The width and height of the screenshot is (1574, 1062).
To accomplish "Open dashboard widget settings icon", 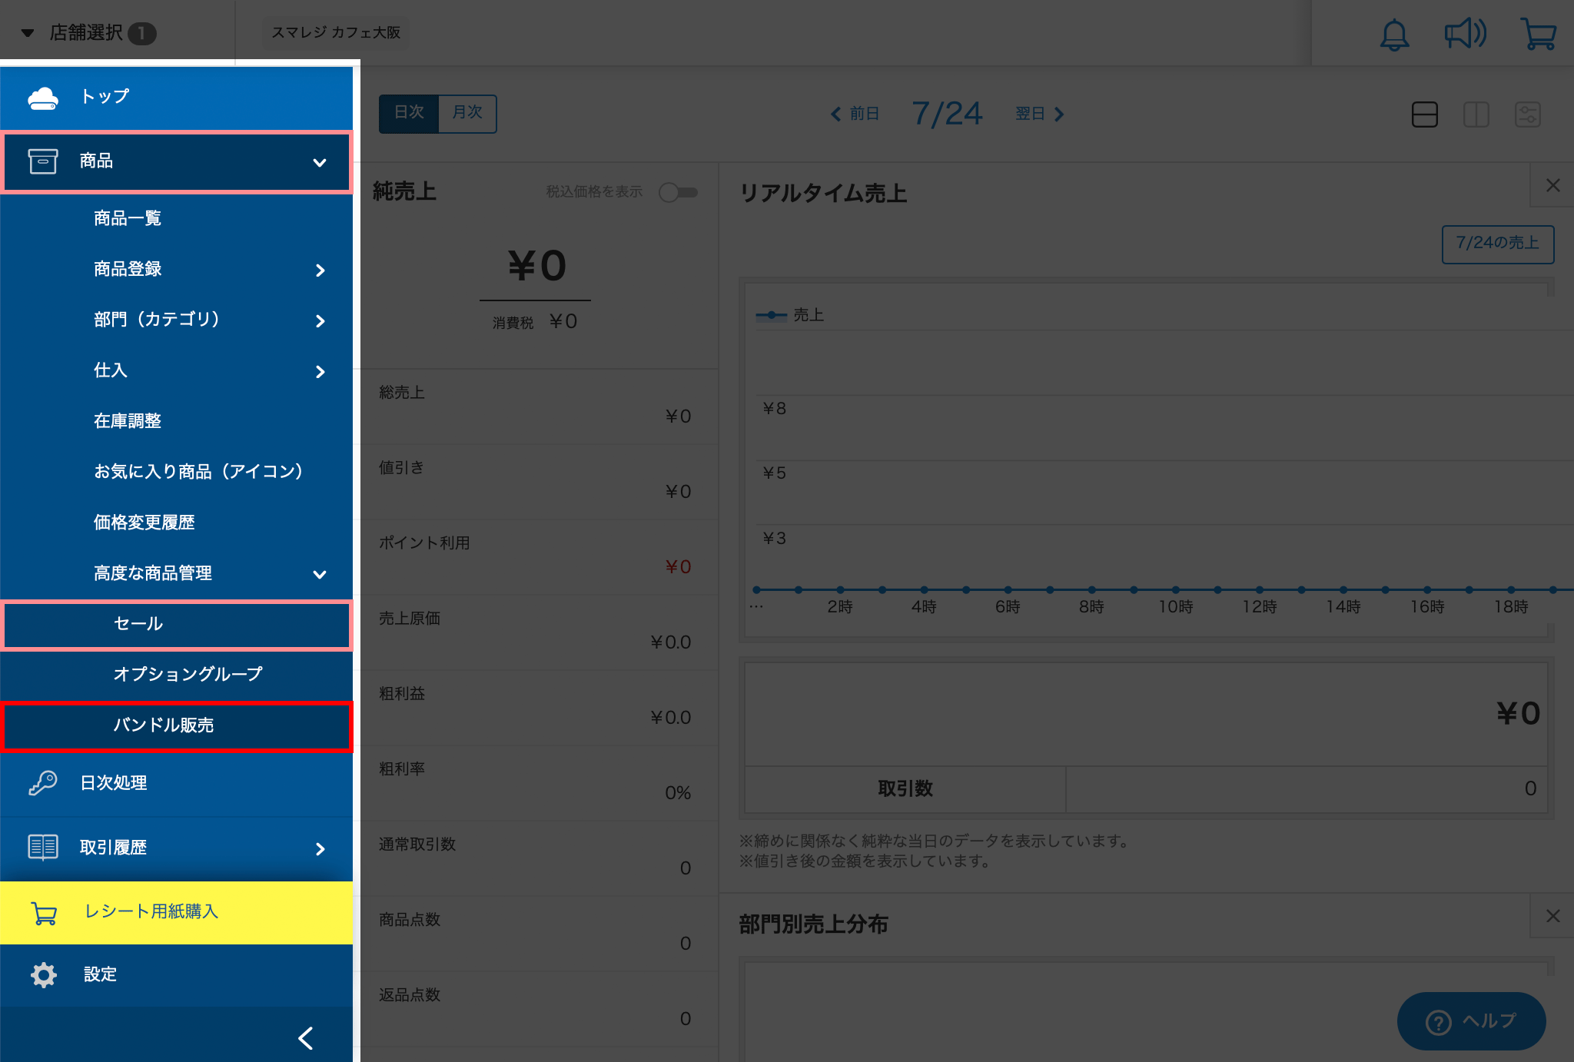I will click(1527, 115).
